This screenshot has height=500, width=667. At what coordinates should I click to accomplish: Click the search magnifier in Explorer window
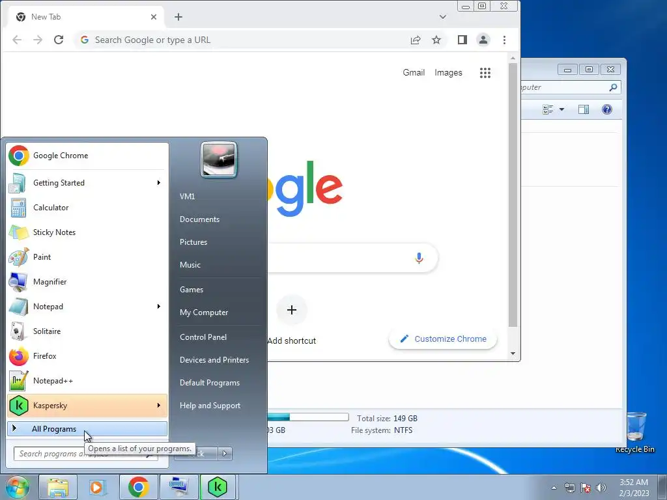pyautogui.click(x=613, y=87)
